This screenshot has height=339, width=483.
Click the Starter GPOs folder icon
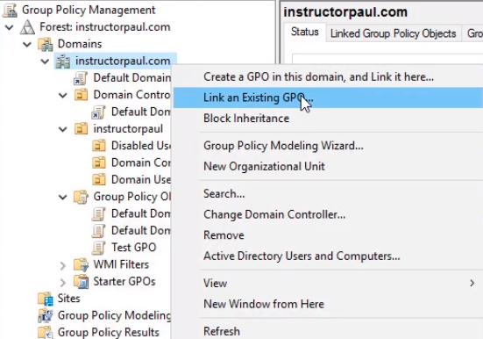[82, 282]
